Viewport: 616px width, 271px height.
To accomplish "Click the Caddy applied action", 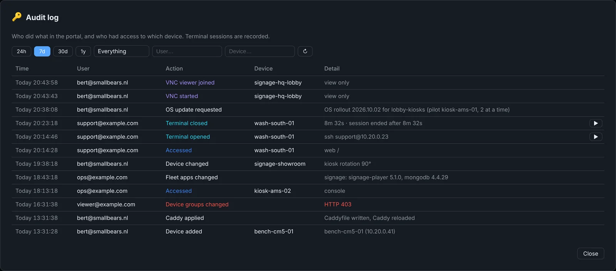I will click(185, 218).
